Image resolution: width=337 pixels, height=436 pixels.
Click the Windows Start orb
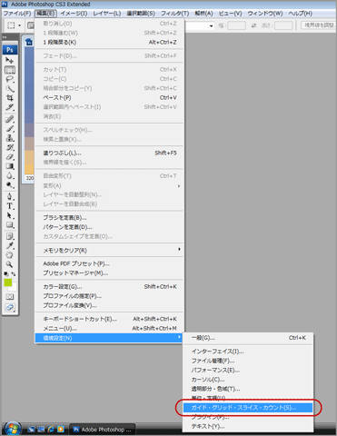pyautogui.click(x=13, y=429)
